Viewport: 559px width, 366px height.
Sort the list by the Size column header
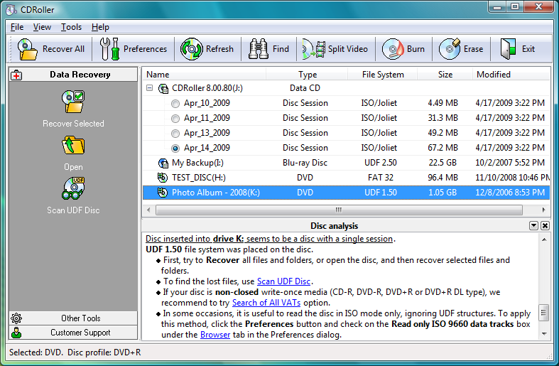pyautogui.click(x=445, y=75)
